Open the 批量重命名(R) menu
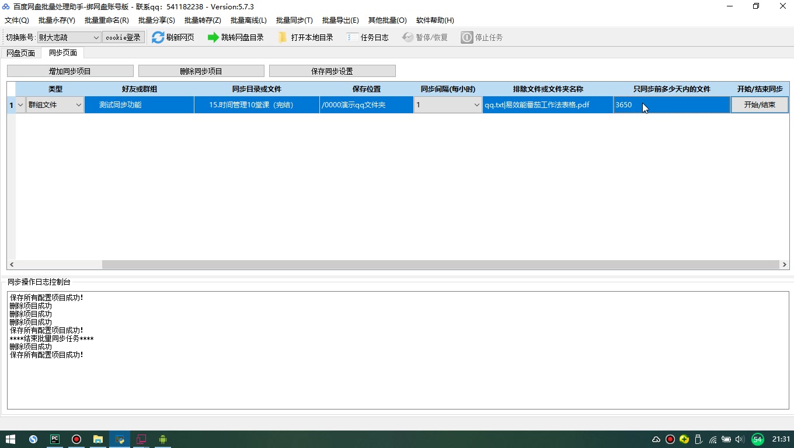This screenshot has height=448, width=794. point(107,20)
